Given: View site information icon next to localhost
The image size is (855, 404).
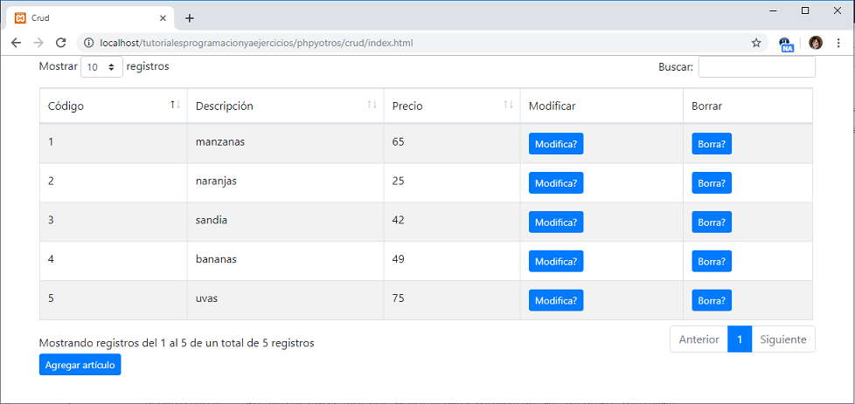Looking at the screenshot, I should [x=89, y=43].
